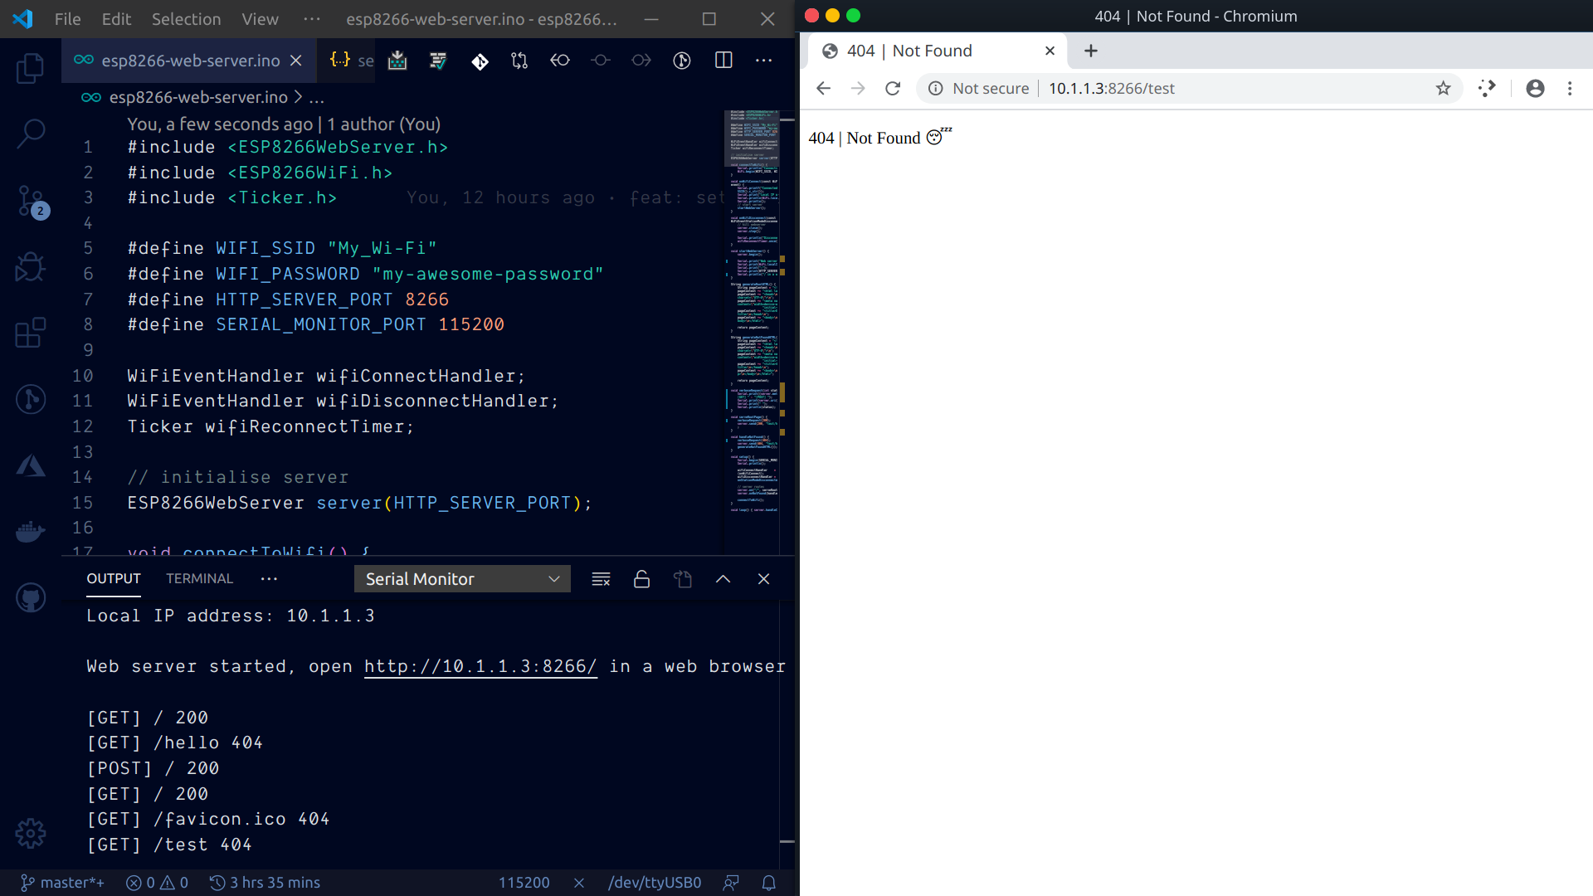
Task: Reload the Chromium page
Action: [893, 89]
